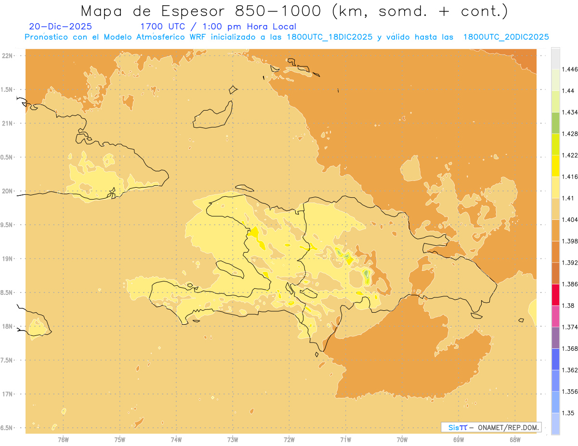Click the colorbar value "1.41"

coord(569,198)
